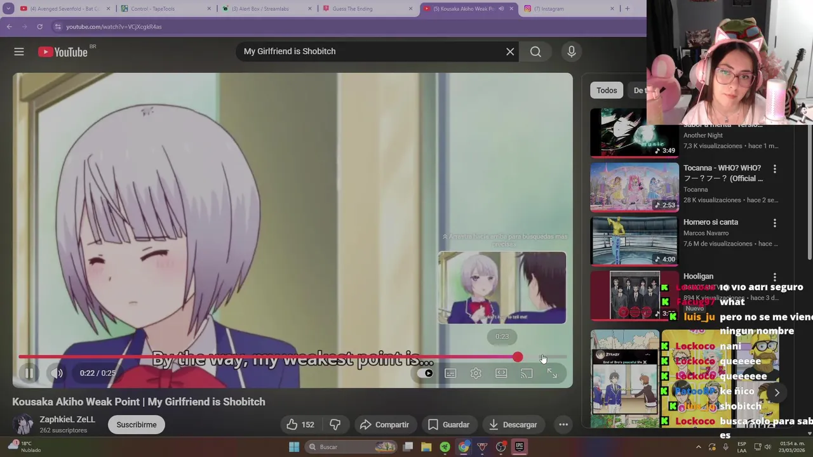Open more actions three-dot menu
The image size is (813, 457).
click(563, 425)
